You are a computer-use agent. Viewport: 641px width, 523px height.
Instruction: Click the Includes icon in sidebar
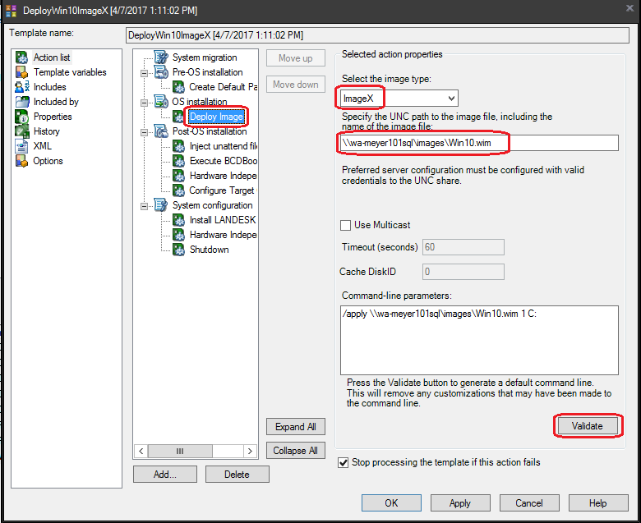[x=21, y=87]
